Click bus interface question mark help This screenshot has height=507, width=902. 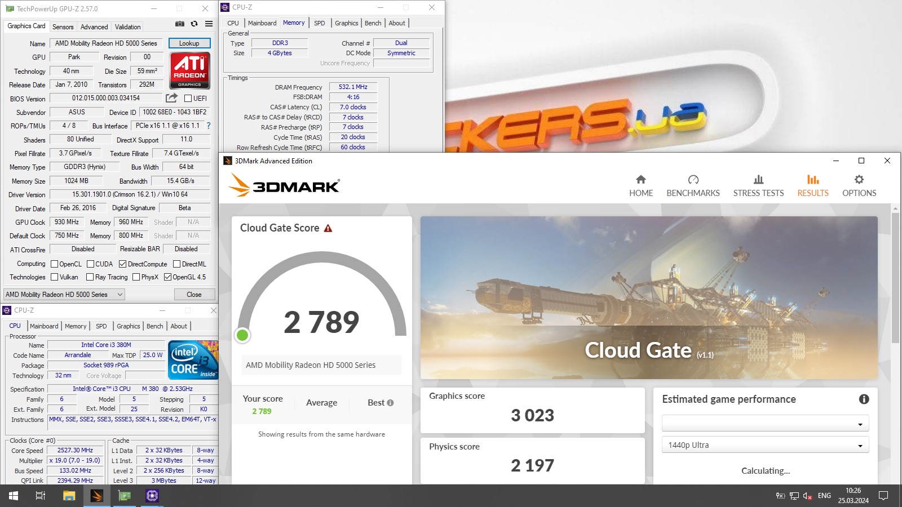(209, 126)
